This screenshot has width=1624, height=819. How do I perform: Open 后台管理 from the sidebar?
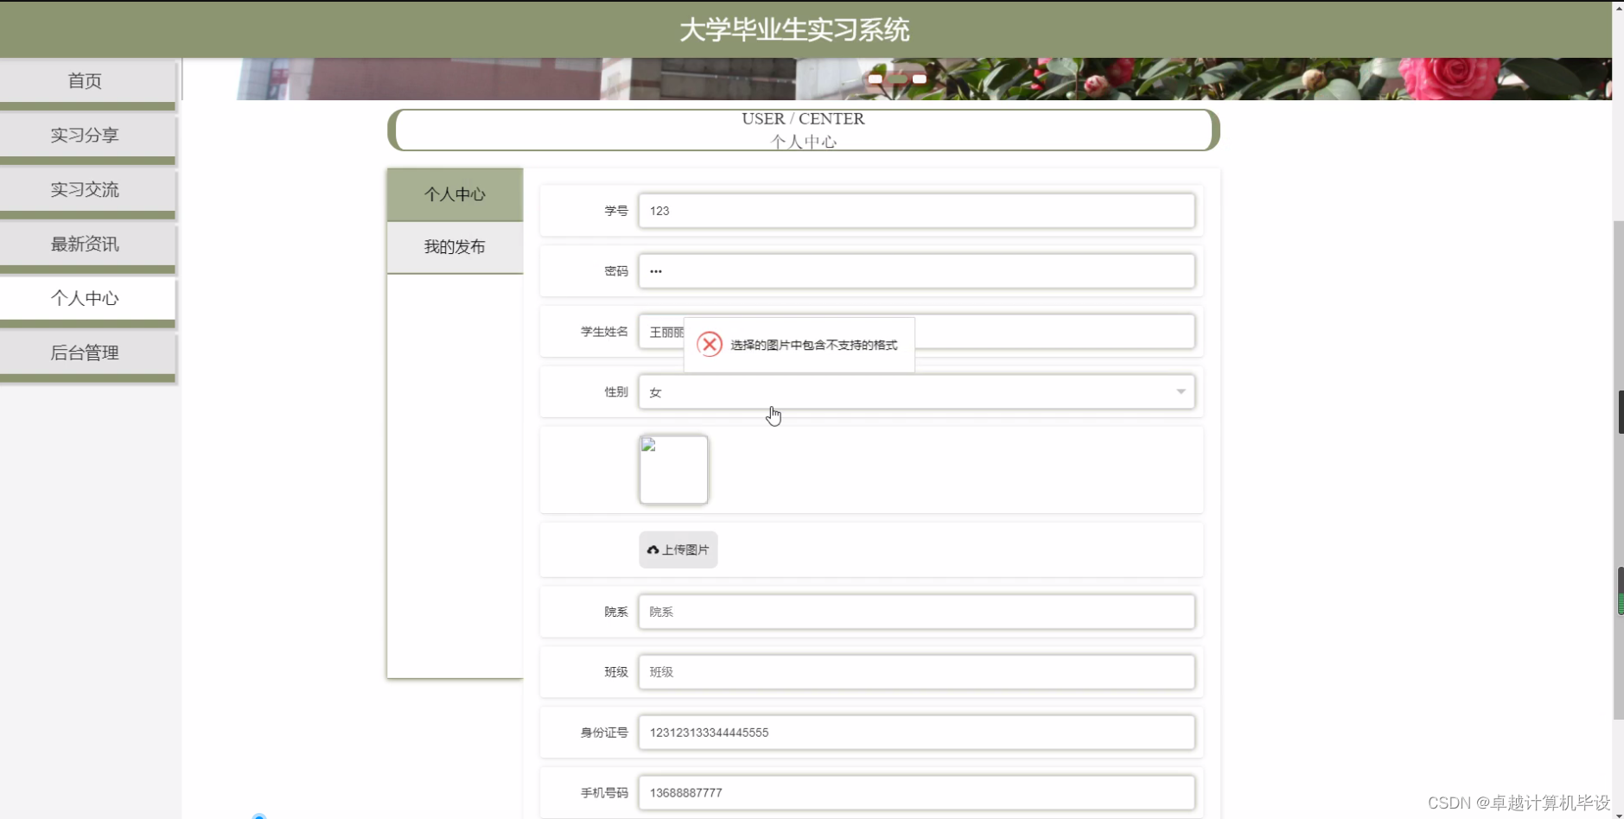click(x=84, y=352)
